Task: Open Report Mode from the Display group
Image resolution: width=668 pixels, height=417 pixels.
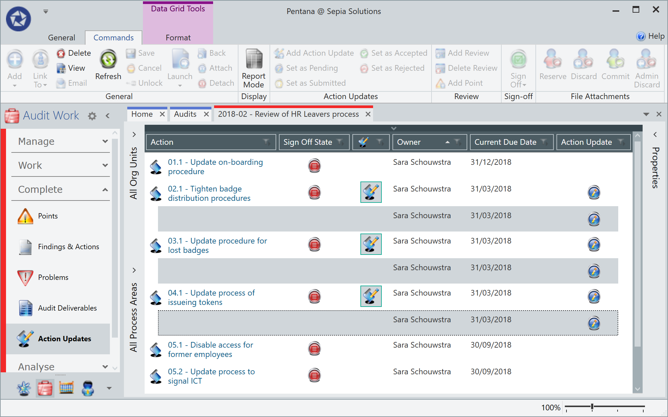Action: pyautogui.click(x=254, y=67)
